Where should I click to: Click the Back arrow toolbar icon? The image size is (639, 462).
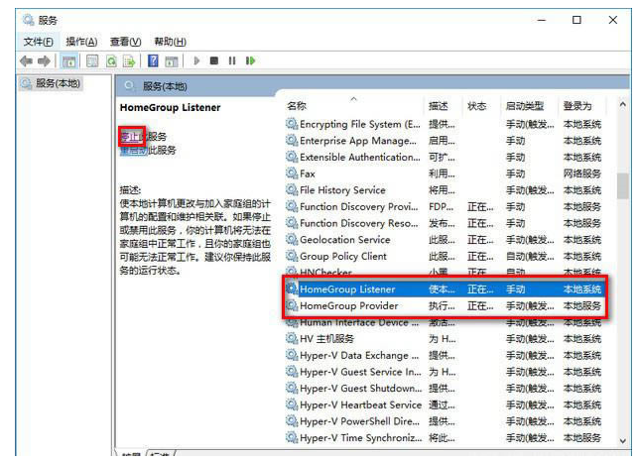[x=28, y=60]
